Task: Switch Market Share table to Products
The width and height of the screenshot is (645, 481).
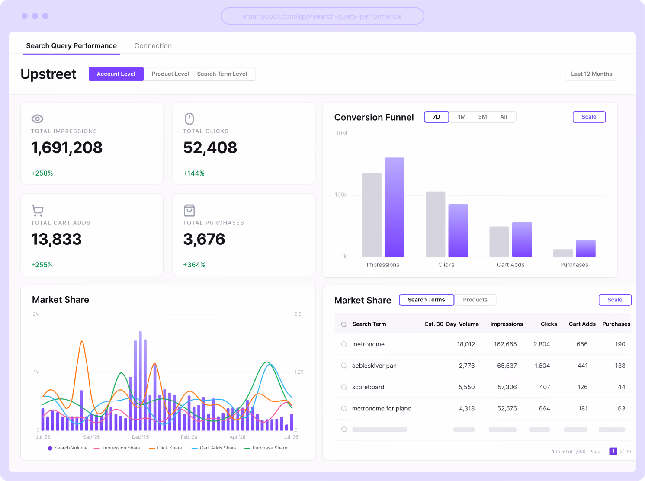Action: (475, 300)
